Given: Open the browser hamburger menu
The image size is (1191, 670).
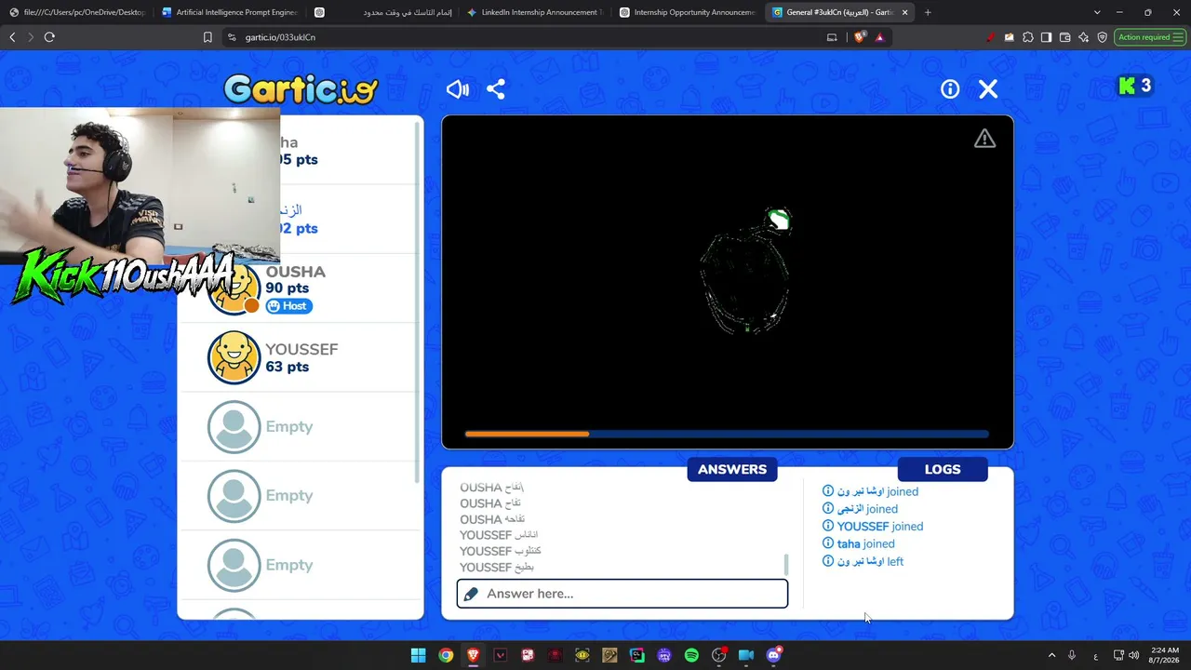Looking at the screenshot, I should (1180, 37).
